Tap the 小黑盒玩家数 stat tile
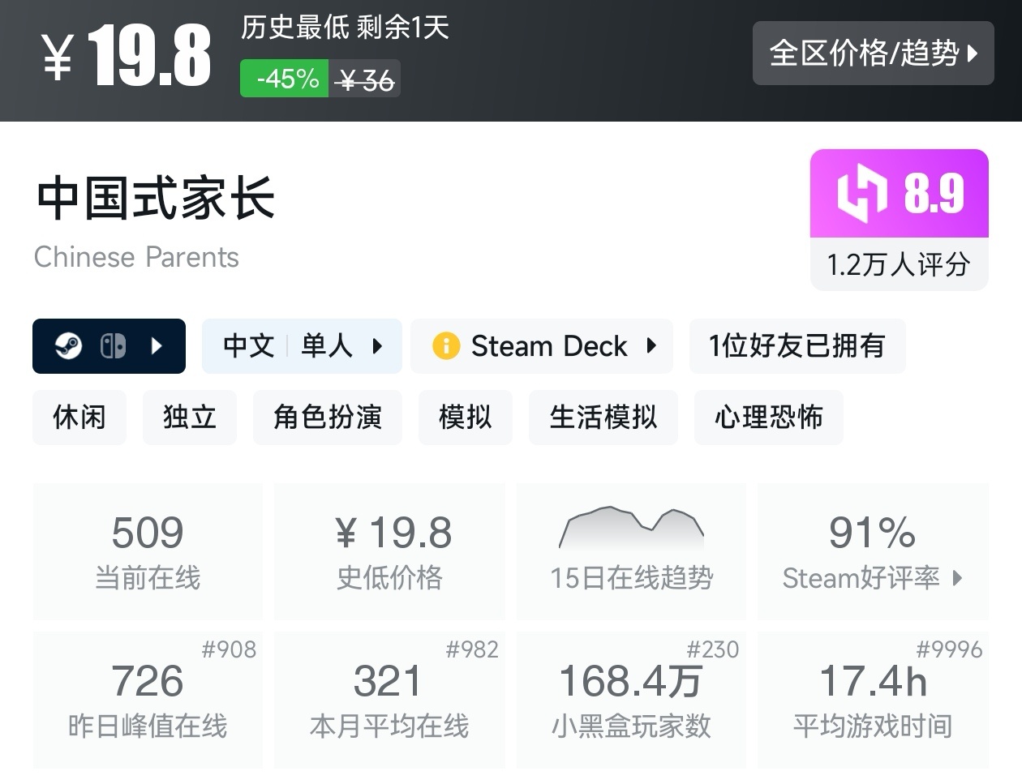The image size is (1022, 784). tap(631, 699)
